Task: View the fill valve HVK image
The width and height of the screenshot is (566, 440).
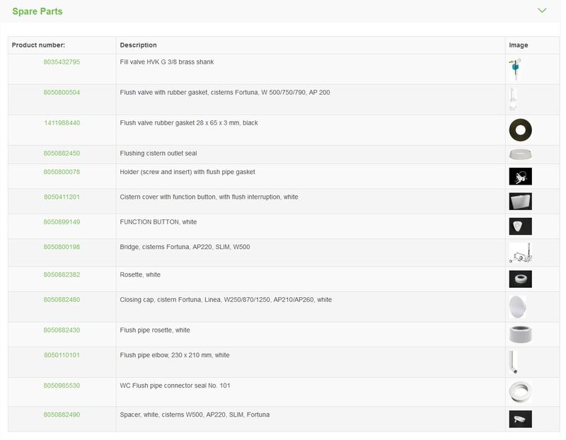Action: pyautogui.click(x=514, y=69)
